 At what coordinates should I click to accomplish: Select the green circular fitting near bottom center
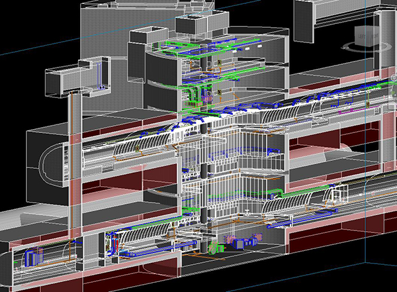212,248
